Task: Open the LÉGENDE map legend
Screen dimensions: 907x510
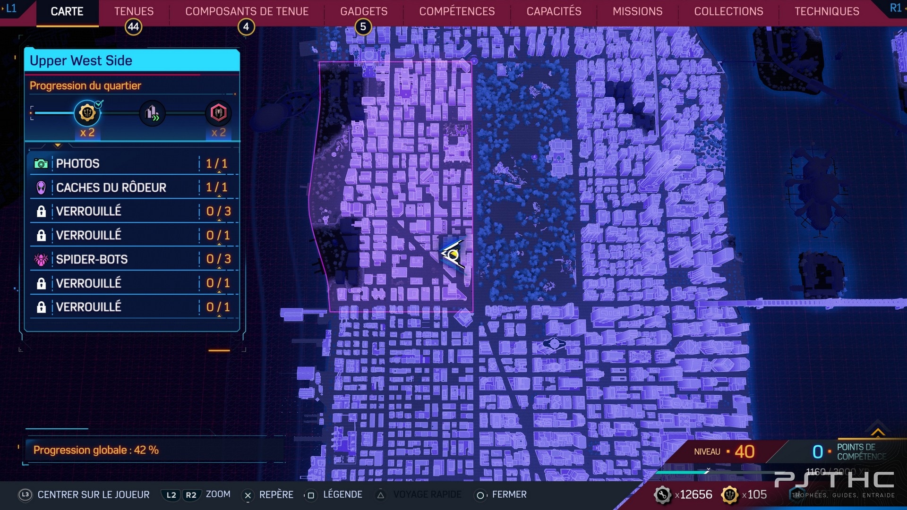Action: pyautogui.click(x=343, y=494)
